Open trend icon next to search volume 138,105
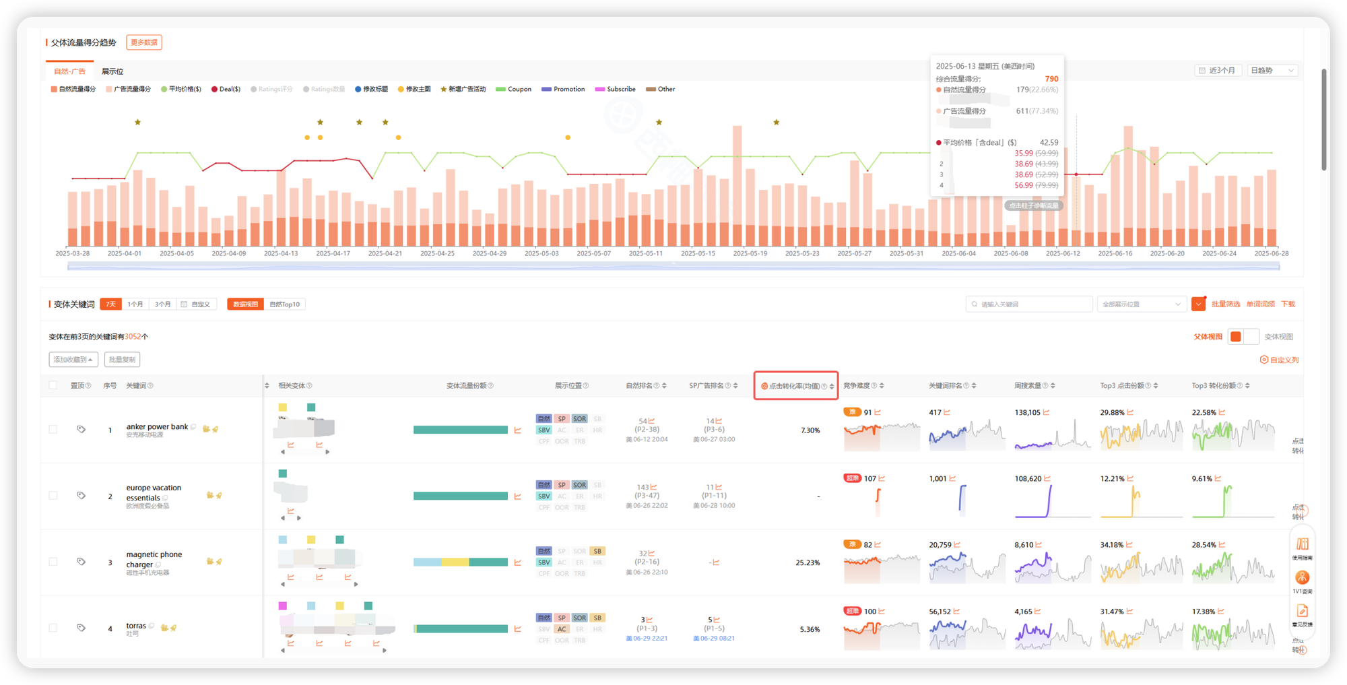The height and width of the screenshot is (685, 1347). [1046, 412]
